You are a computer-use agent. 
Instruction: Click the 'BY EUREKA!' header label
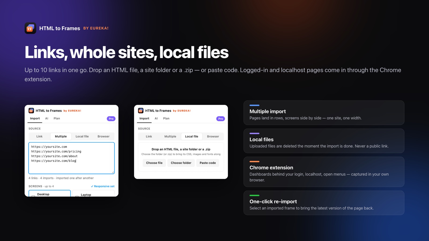coord(96,28)
